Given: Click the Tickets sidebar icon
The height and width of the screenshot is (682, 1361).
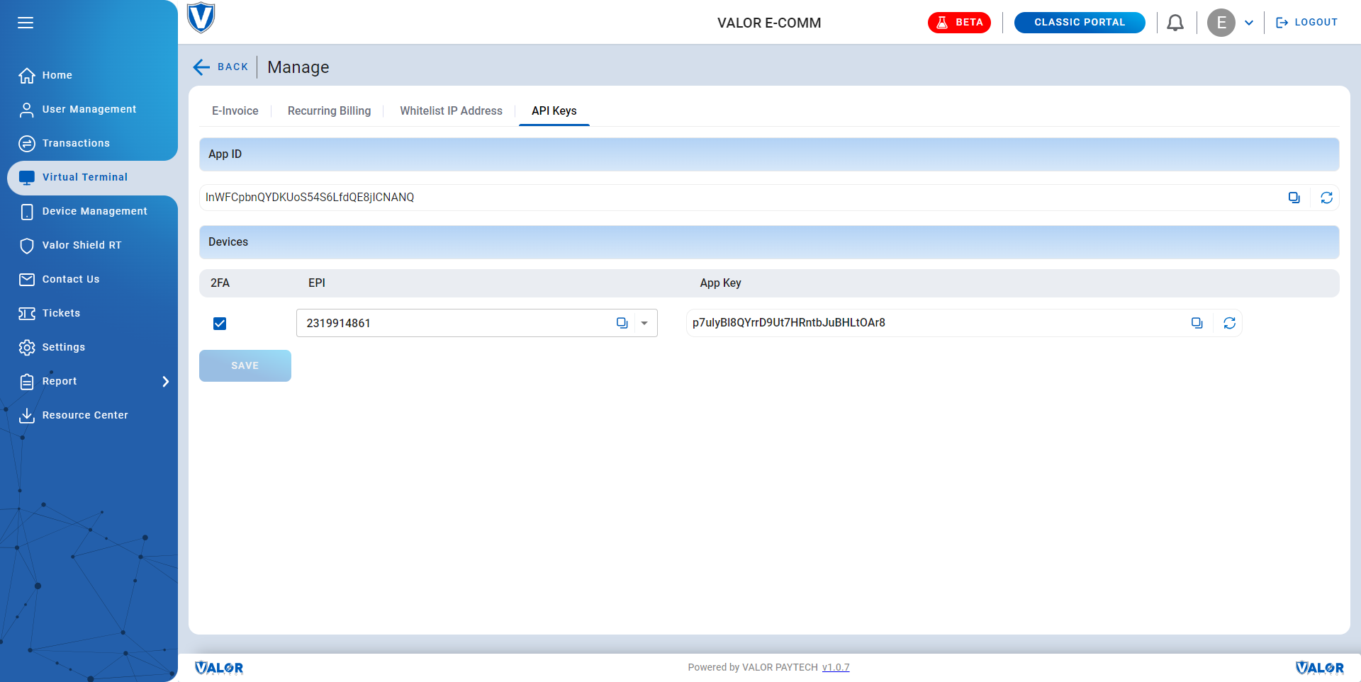Looking at the screenshot, I should click(x=27, y=313).
